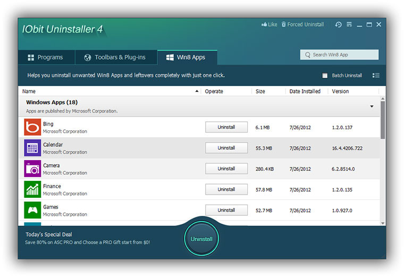Open the restore history clock icon
Screen dimensions: 404x277
(x=338, y=24)
